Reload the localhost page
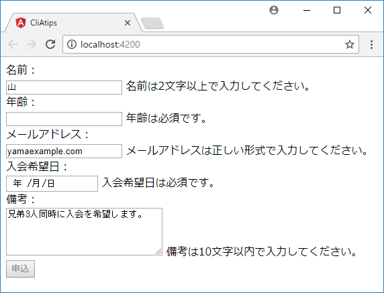Screen dimensions: 384x293 50,44
